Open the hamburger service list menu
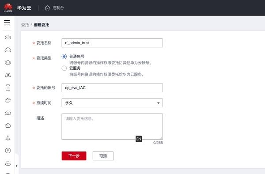 coord(7,23)
